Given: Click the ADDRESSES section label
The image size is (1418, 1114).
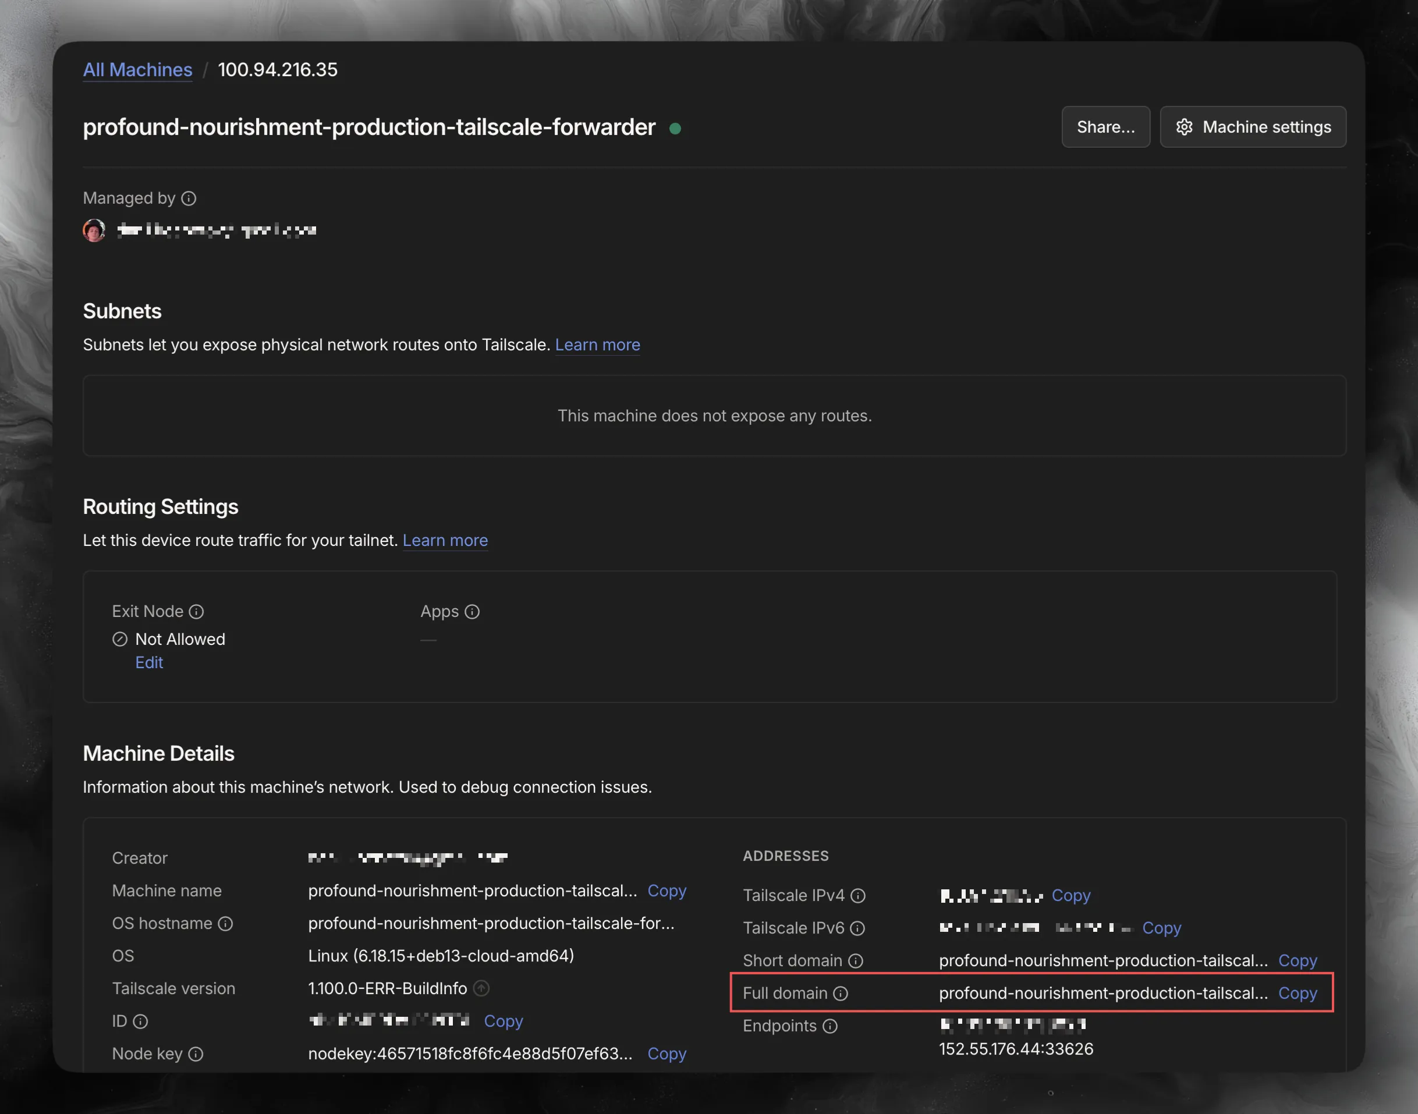Looking at the screenshot, I should pyautogui.click(x=785, y=856).
